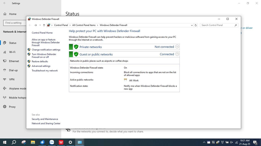
Task: Open File Explorer from the taskbar
Action: tap(33, 142)
